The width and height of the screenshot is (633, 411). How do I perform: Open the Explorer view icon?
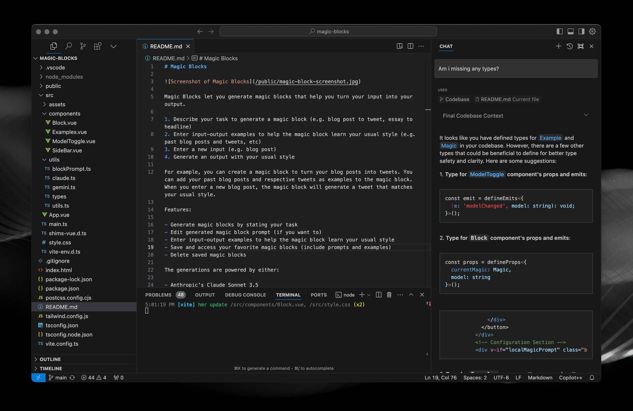pos(53,46)
